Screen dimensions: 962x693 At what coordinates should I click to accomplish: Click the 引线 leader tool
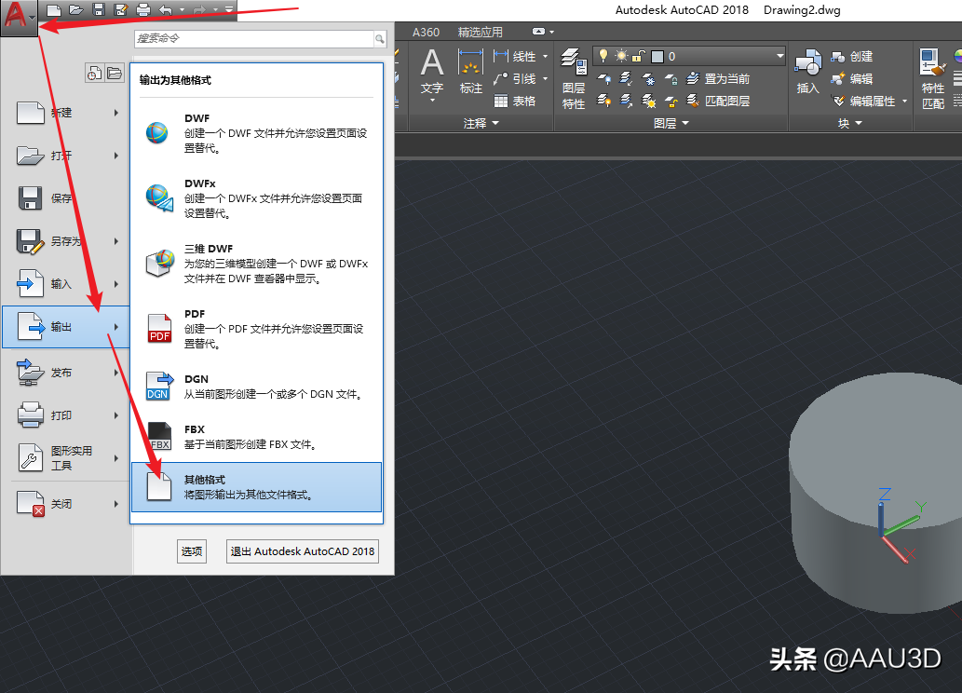(516, 78)
